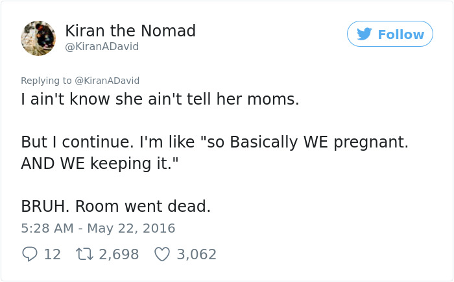Like the tweet with the heart icon
This screenshot has height=282, width=454.
click(161, 254)
